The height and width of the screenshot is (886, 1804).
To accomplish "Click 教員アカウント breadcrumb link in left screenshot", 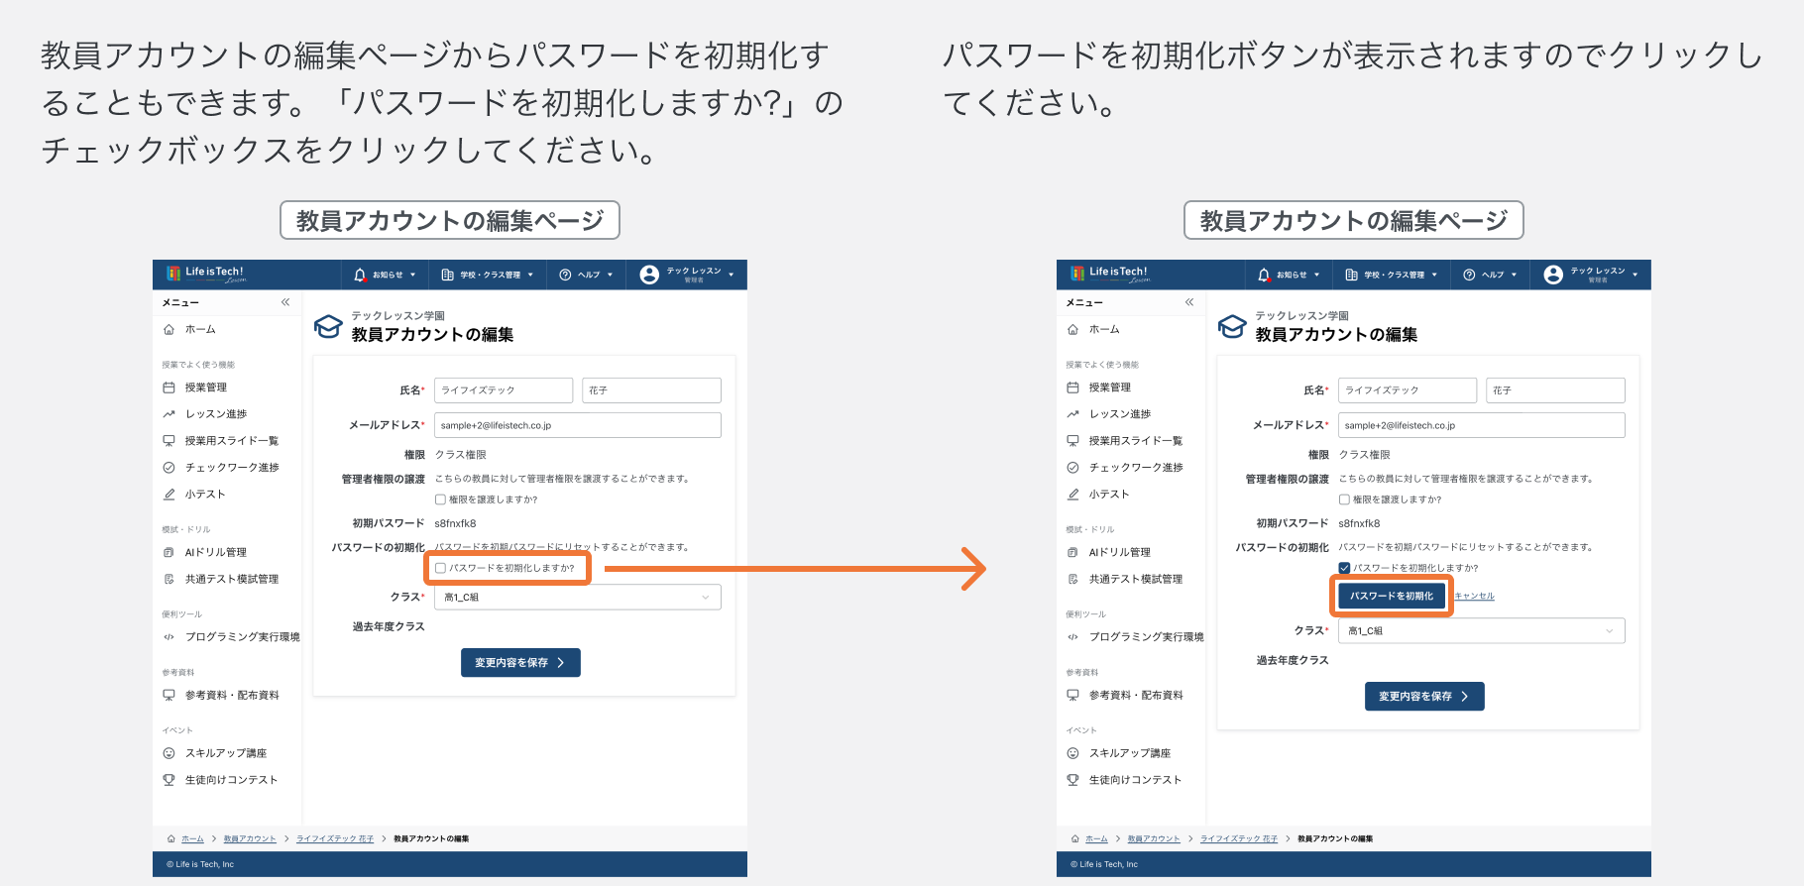I will tap(250, 838).
